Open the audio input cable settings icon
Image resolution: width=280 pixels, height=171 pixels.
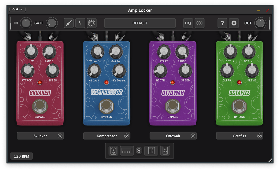[69, 23]
